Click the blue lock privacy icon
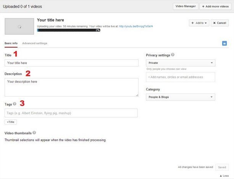Image resolution: width=234 pixels, height=179 pixels. [x=224, y=44]
